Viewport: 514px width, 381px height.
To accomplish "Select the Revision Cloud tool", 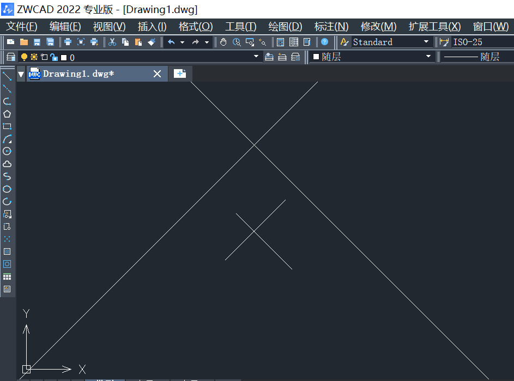I will [7, 164].
